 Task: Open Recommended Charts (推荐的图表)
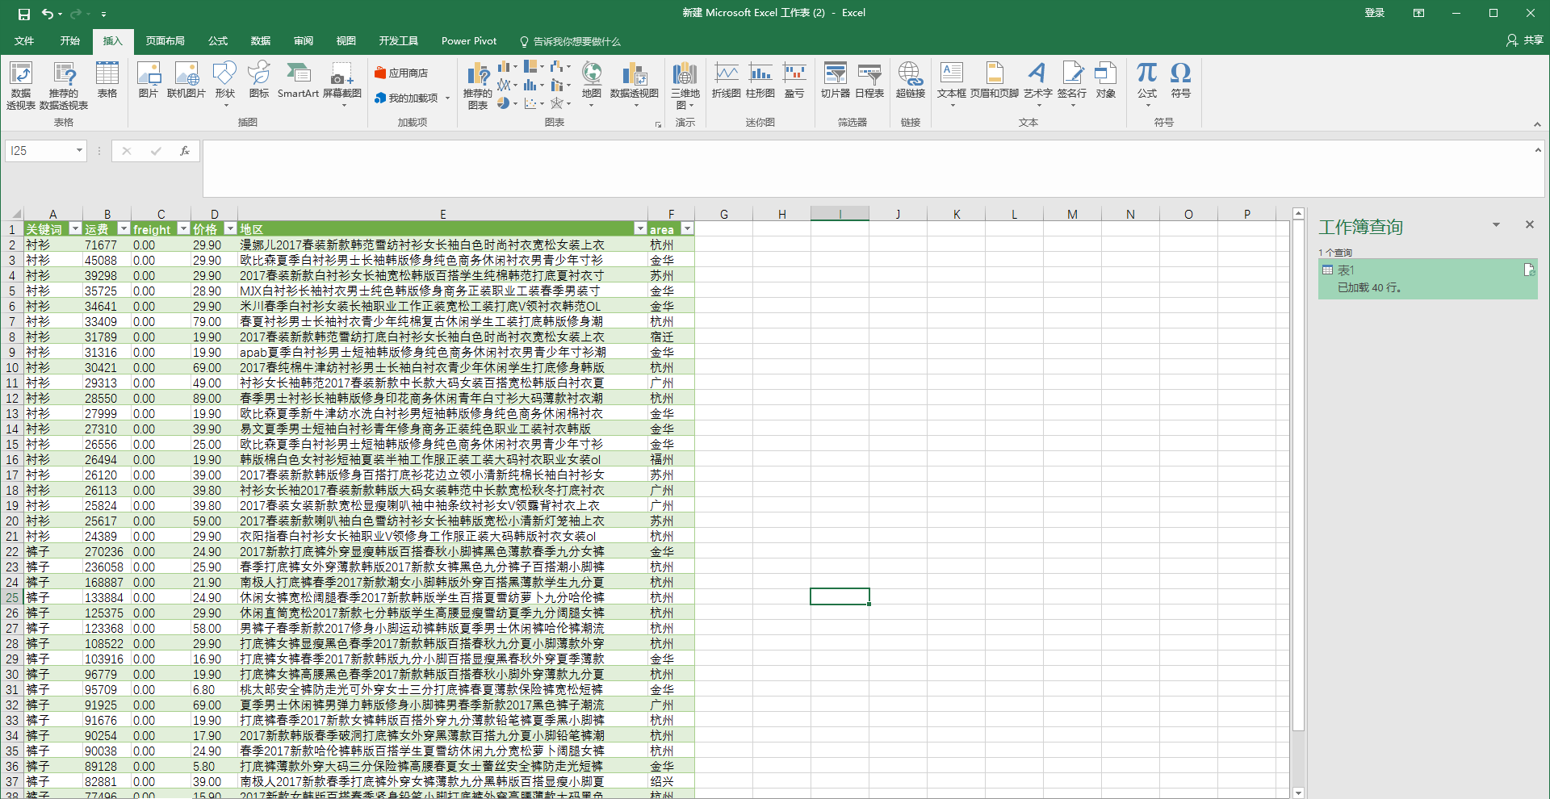478,85
